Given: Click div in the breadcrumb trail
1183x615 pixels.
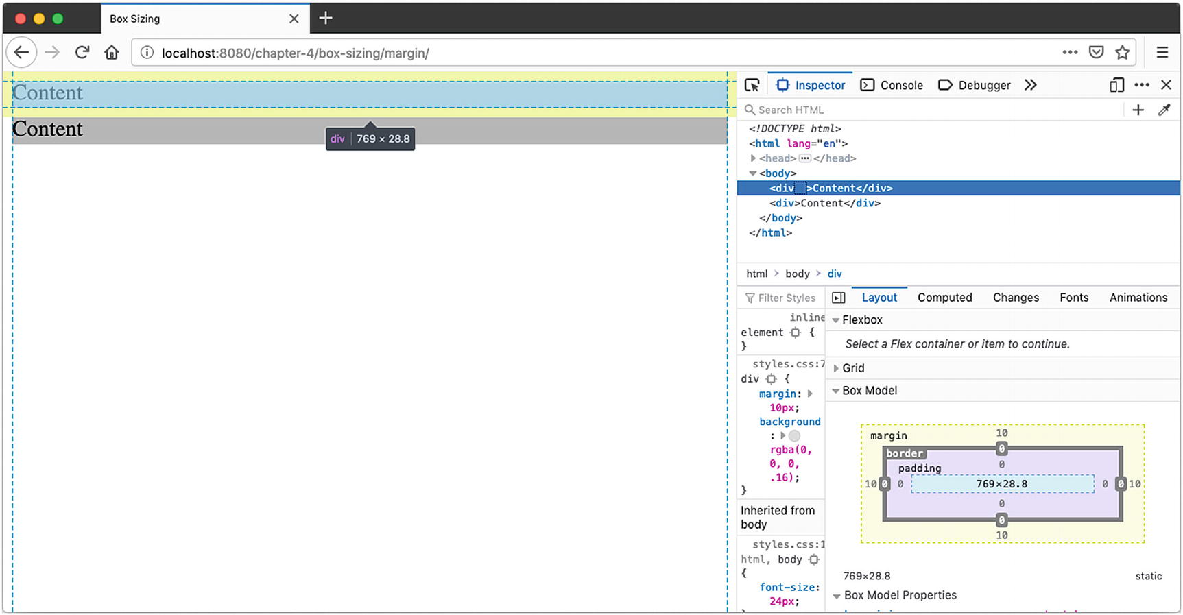Looking at the screenshot, I should coord(835,274).
